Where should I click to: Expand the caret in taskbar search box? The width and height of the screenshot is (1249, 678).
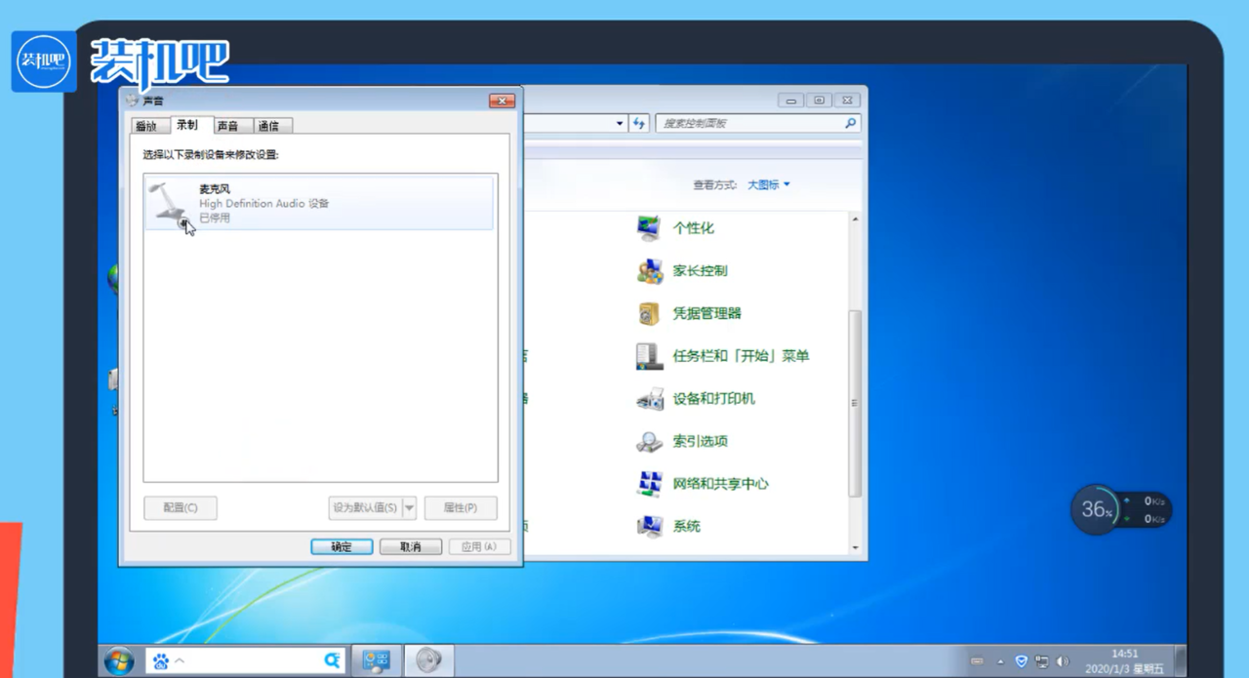179,661
